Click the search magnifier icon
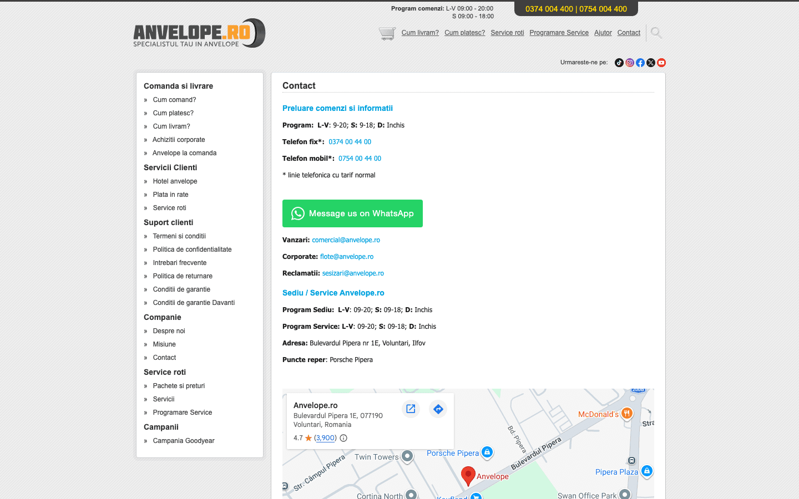The image size is (799, 499). tap(656, 33)
